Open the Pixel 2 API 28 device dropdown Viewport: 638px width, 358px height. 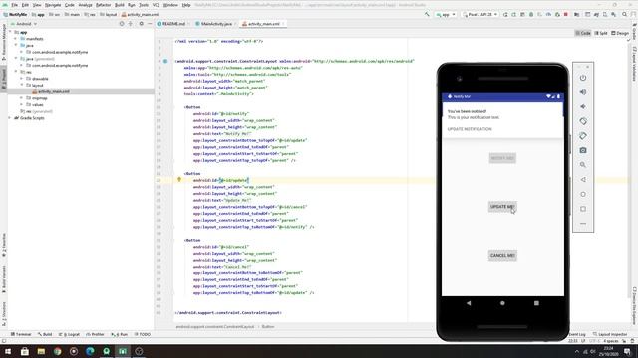pyautogui.click(x=480, y=14)
